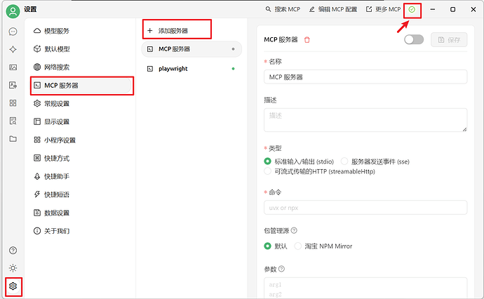Open 快捷方式 settings section
The image size is (484, 299).
[82, 158]
